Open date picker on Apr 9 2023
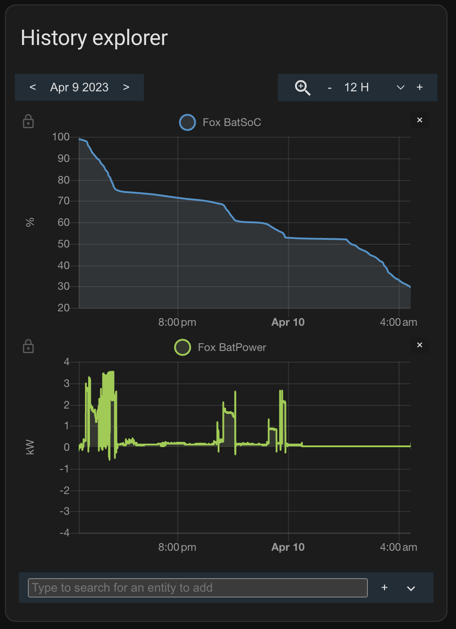Image resolution: width=456 pixels, height=629 pixels. [x=79, y=87]
